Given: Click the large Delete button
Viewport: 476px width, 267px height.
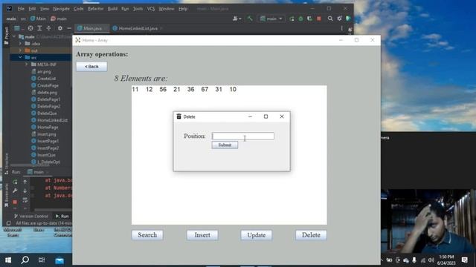Looking at the screenshot, I should 311,235.
